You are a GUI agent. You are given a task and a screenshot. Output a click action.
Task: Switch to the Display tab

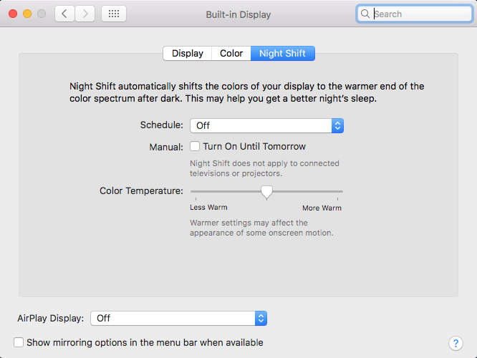coord(188,54)
